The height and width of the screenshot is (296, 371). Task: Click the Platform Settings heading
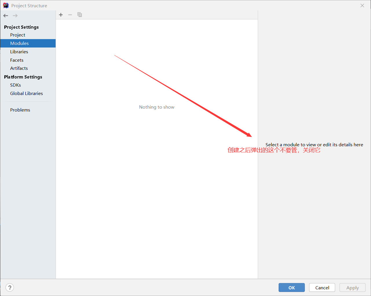23,77
